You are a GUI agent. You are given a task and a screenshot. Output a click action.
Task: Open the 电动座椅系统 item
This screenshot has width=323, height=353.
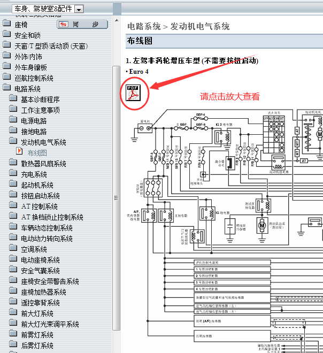(40, 260)
